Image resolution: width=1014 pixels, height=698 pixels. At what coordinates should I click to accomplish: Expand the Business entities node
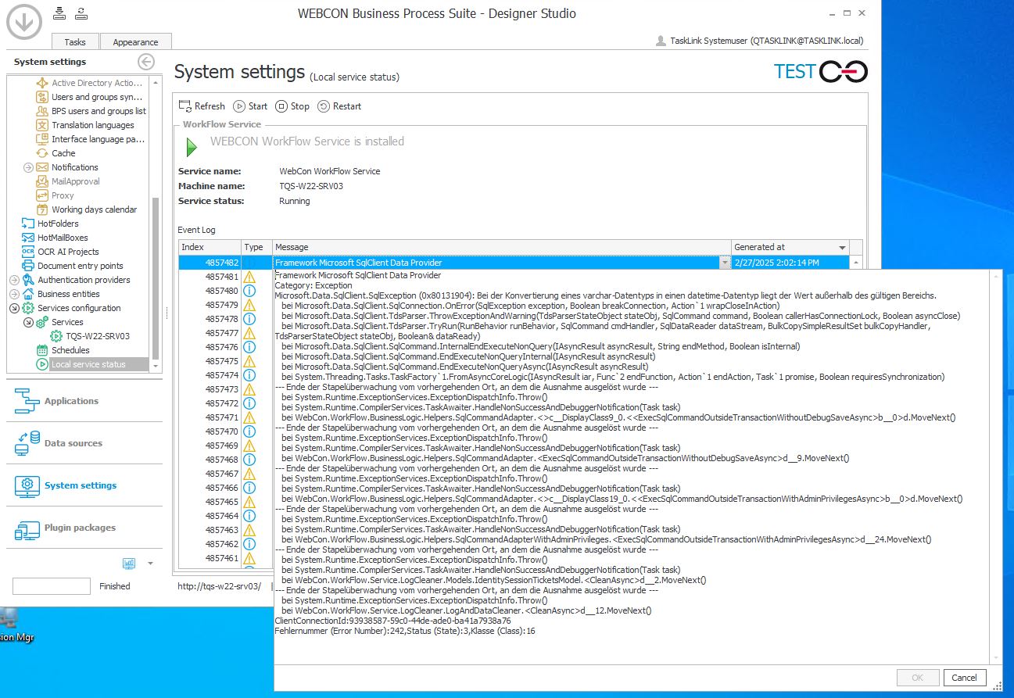[14, 294]
